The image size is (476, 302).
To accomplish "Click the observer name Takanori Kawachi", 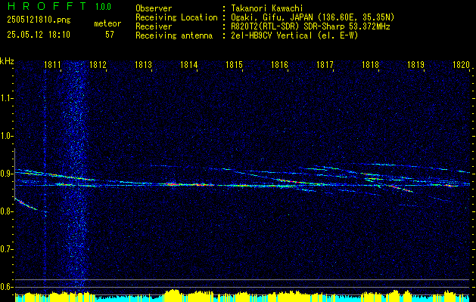I will [x=267, y=8].
